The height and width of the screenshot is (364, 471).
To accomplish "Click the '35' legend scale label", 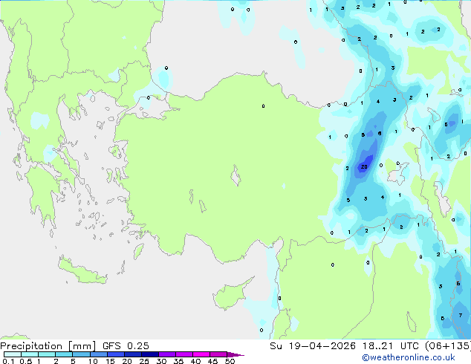I will pyautogui.click(x=178, y=361).
